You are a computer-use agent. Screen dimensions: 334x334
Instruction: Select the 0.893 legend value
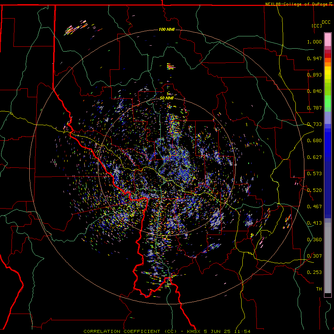click(x=314, y=75)
